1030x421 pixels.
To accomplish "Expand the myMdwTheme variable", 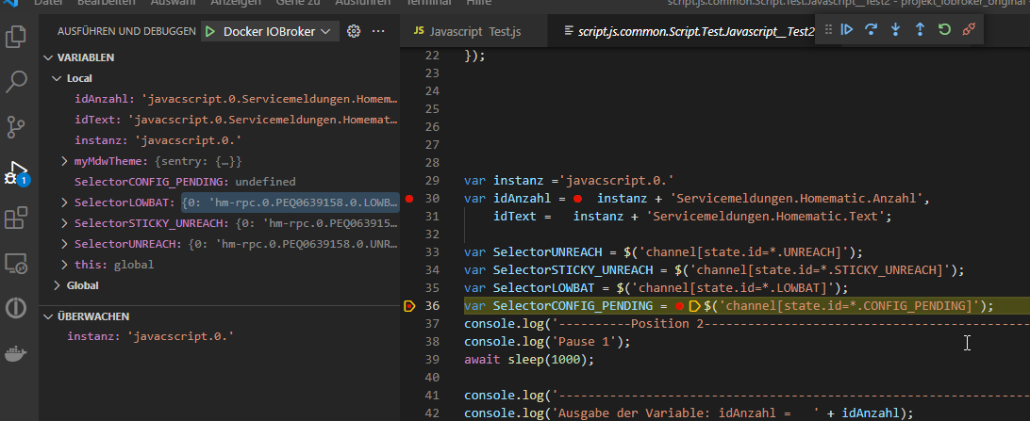I will tap(64, 161).
